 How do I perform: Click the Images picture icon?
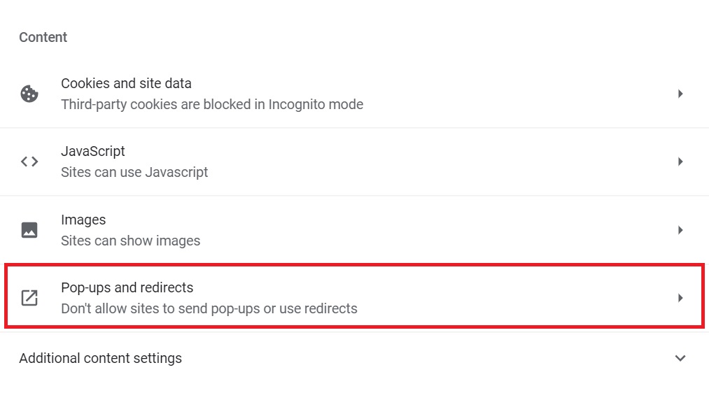[x=29, y=230]
